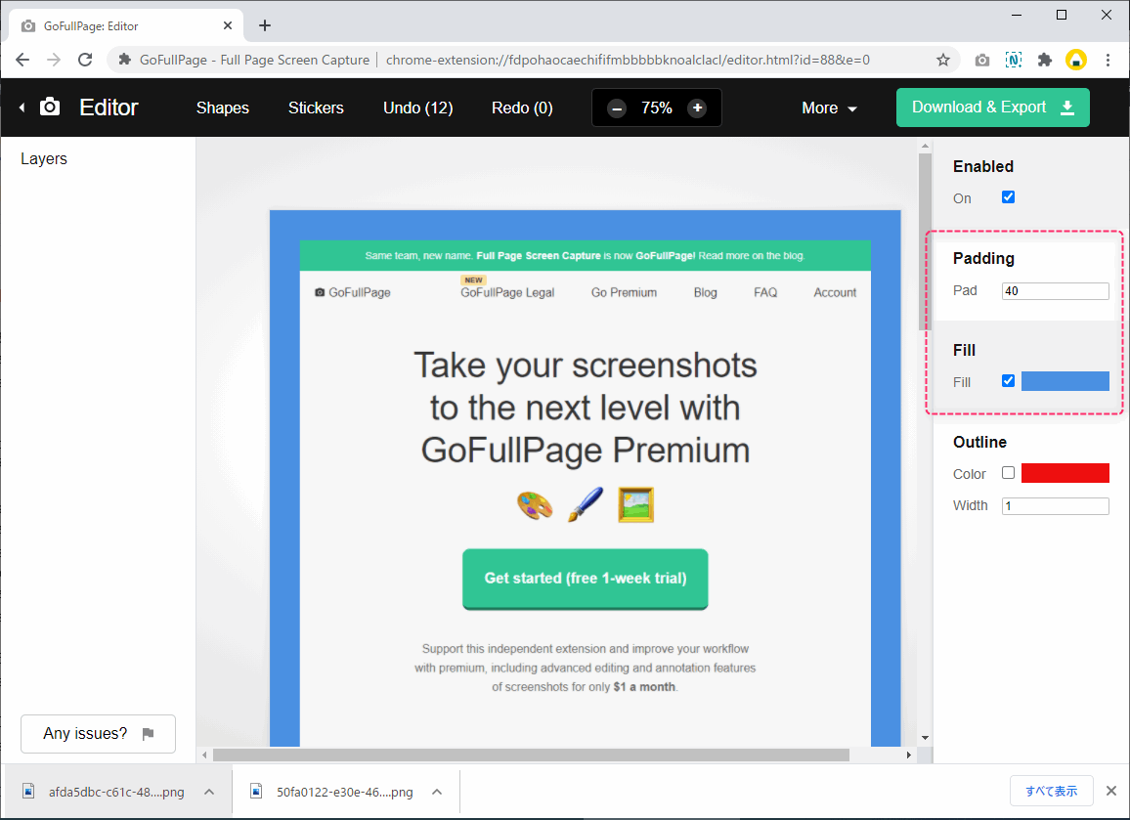1130x820 pixels.
Task: Toggle the Enabled On checkbox
Action: [1008, 197]
